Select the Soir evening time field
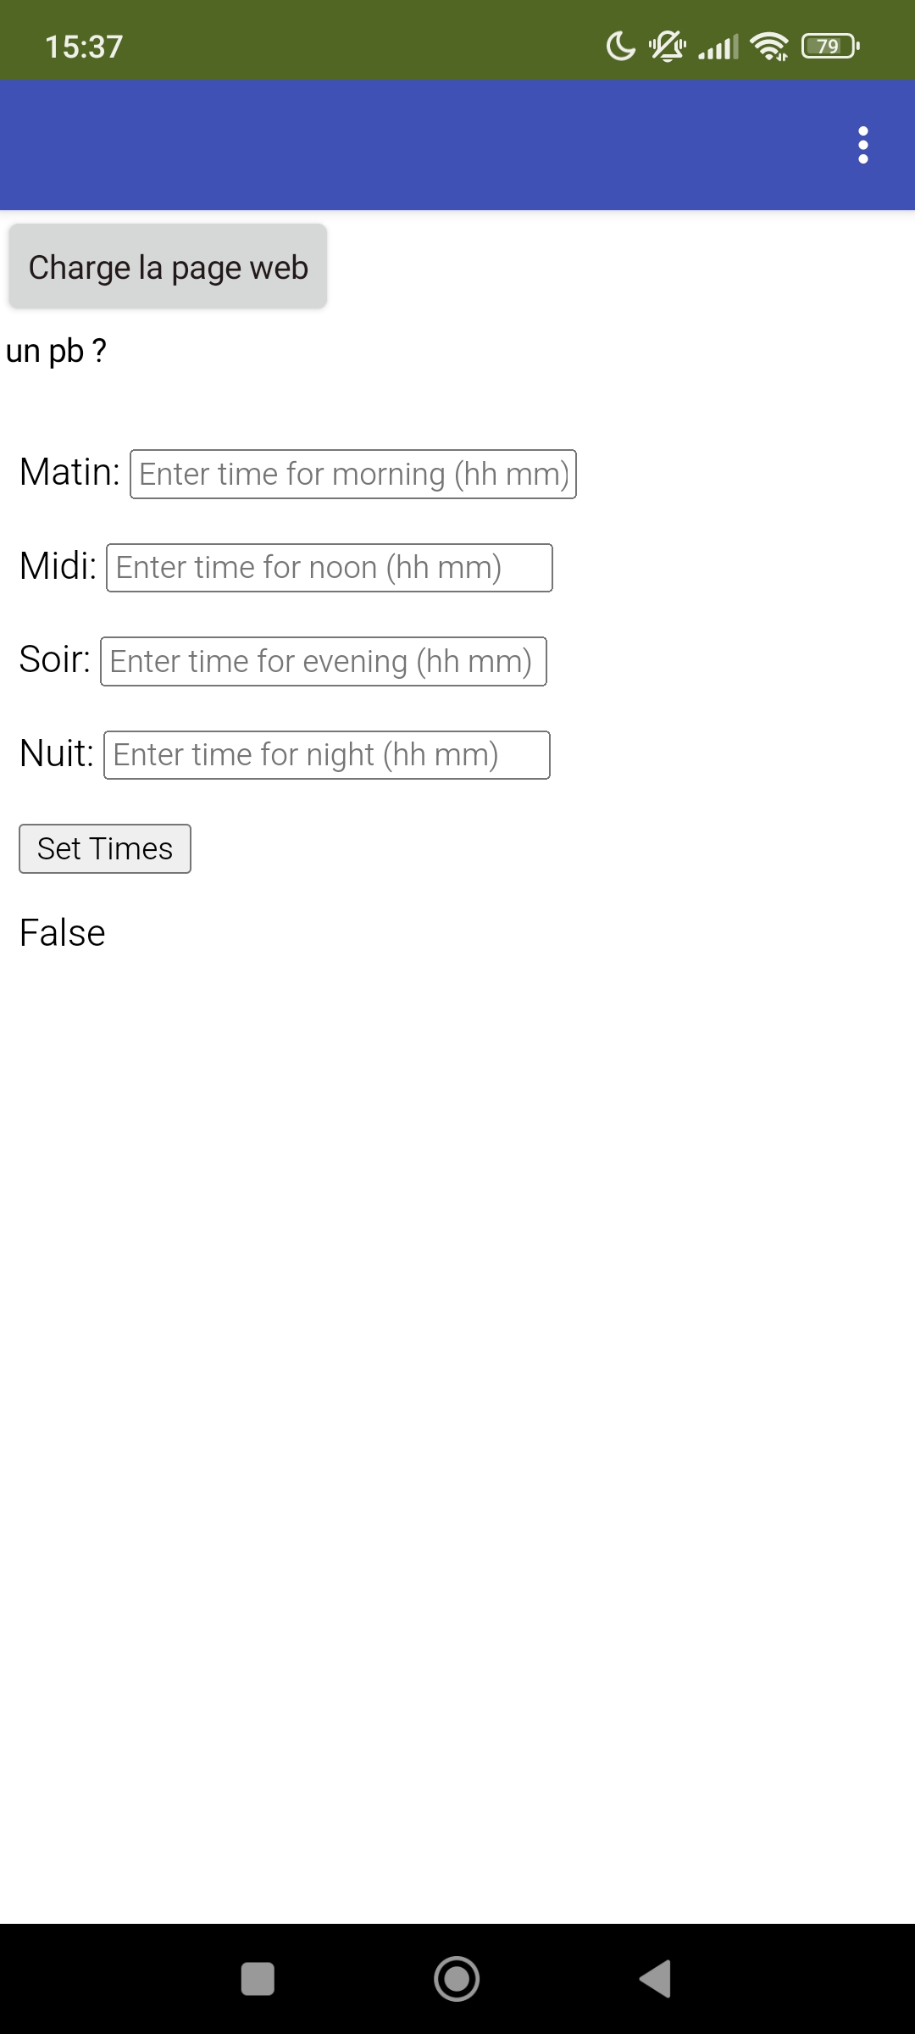Viewport: 915px width, 2034px height. pyautogui.click(x=323, y=662)
